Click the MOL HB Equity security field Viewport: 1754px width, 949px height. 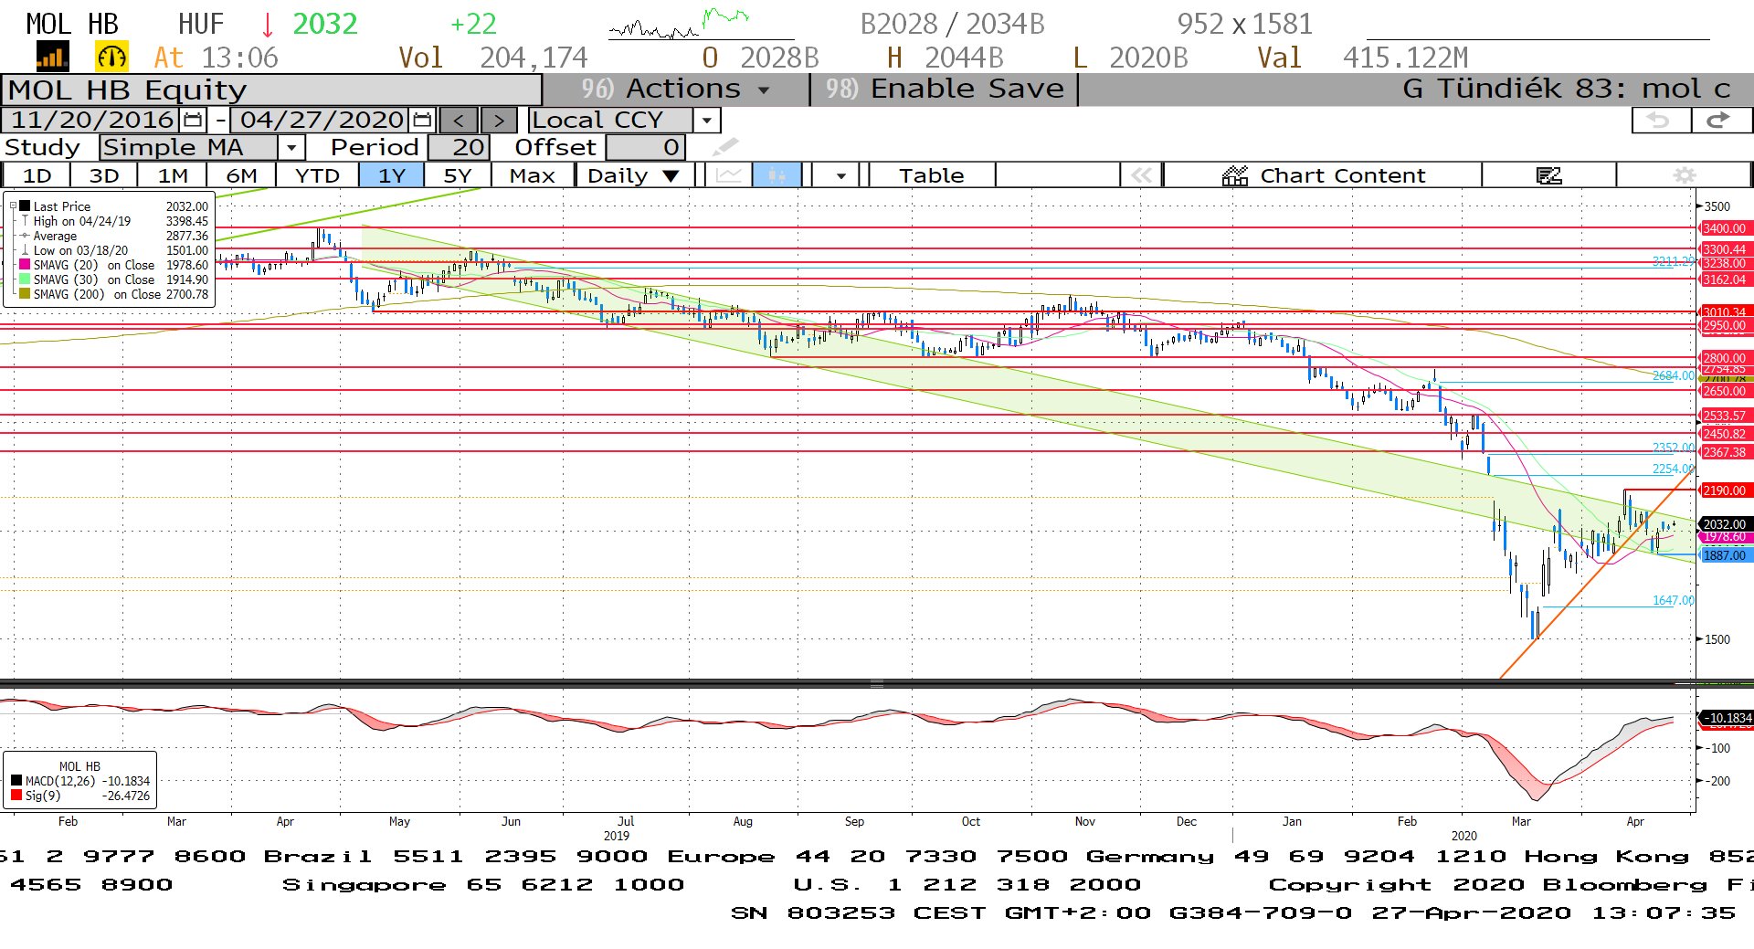tap(272, 90)
